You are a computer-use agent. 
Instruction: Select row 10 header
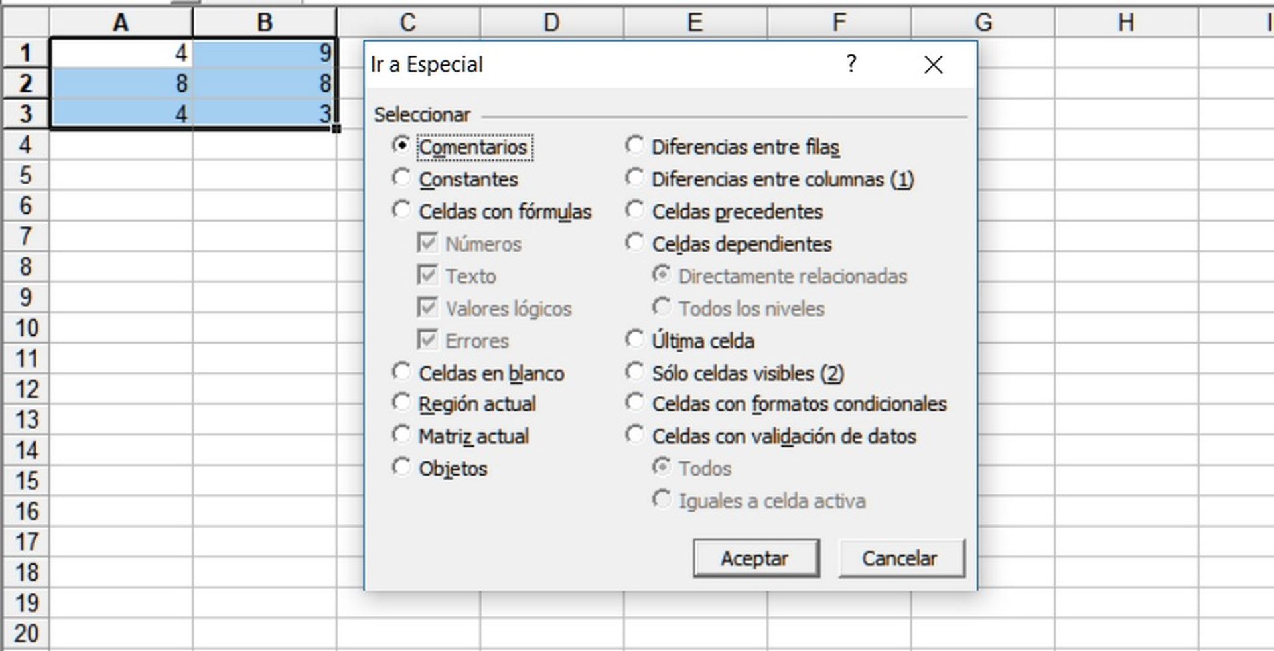coord(26,328)
